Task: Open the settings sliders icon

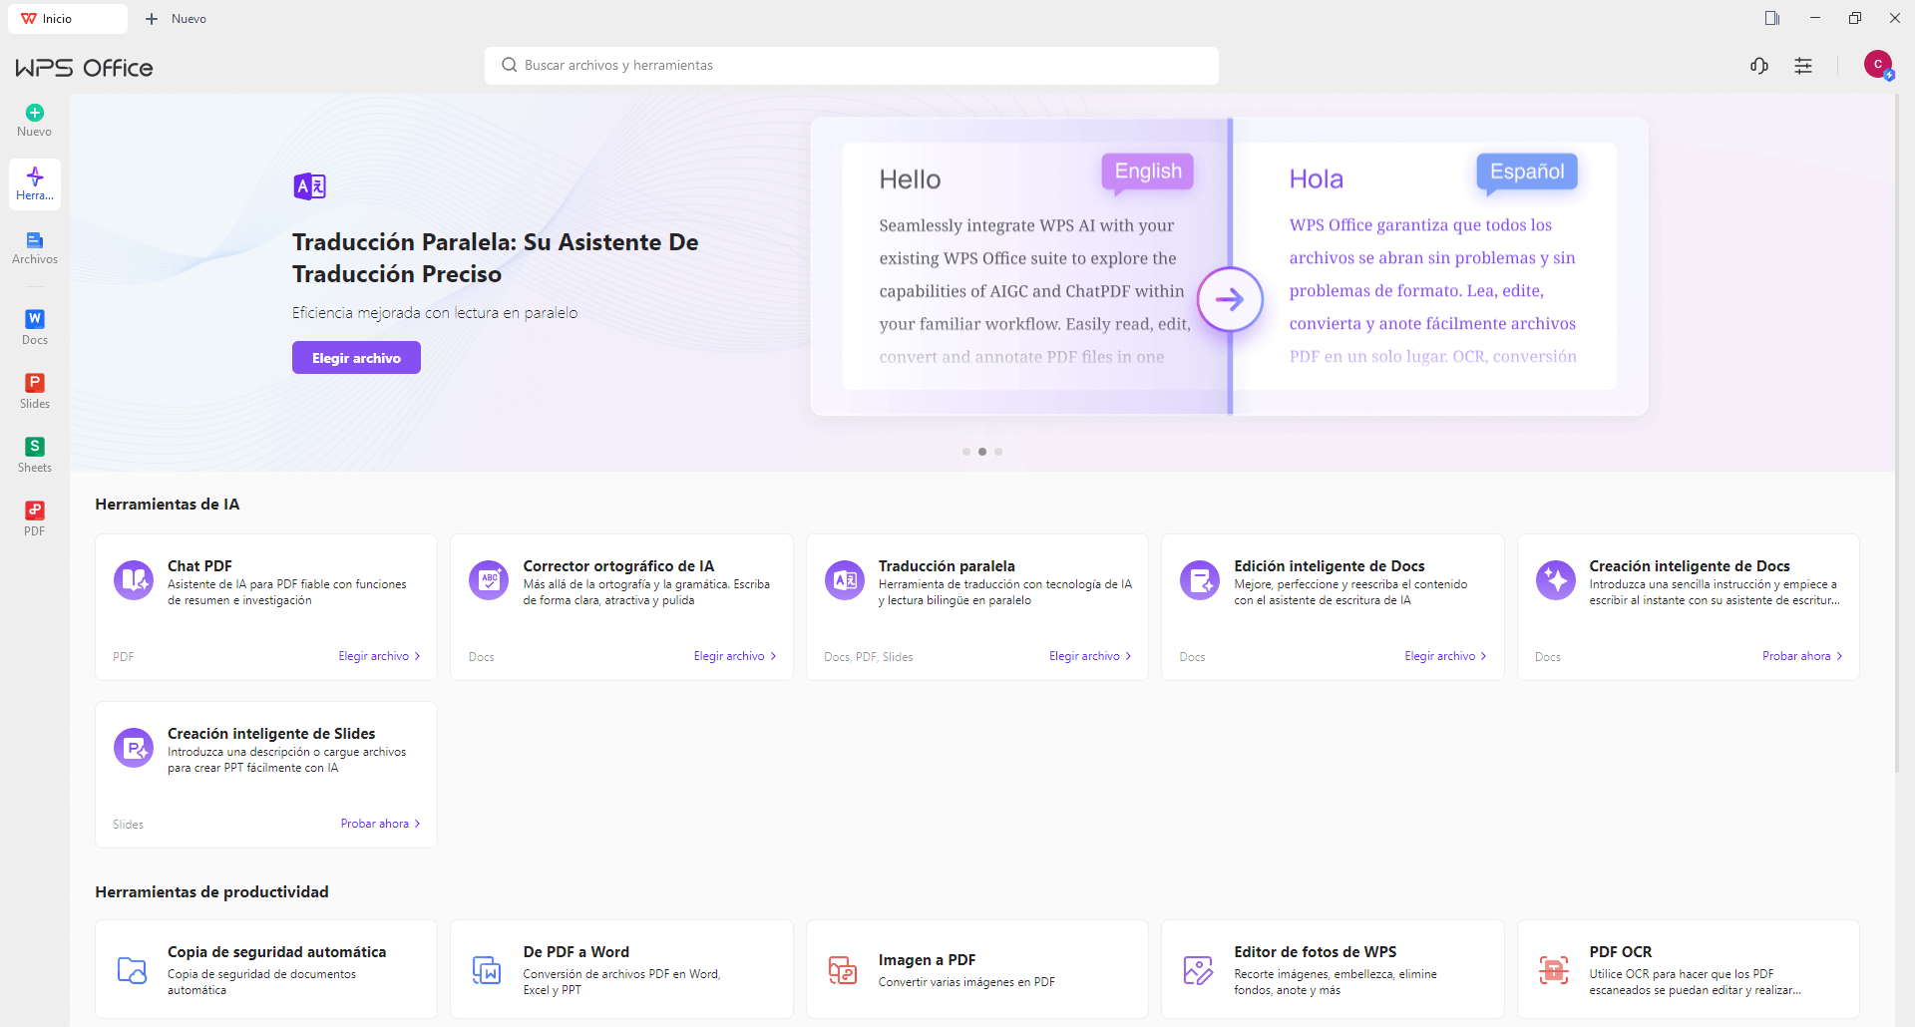Action: click(x=1803, y=66)
